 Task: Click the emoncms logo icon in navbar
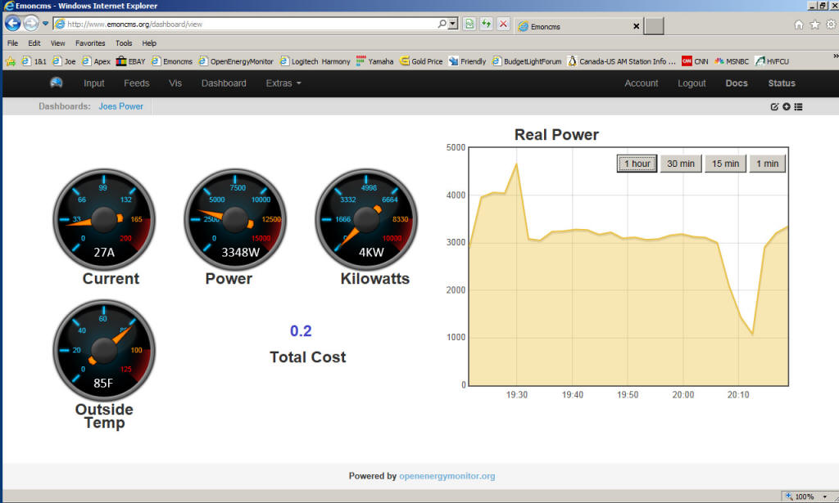[57, 83]
